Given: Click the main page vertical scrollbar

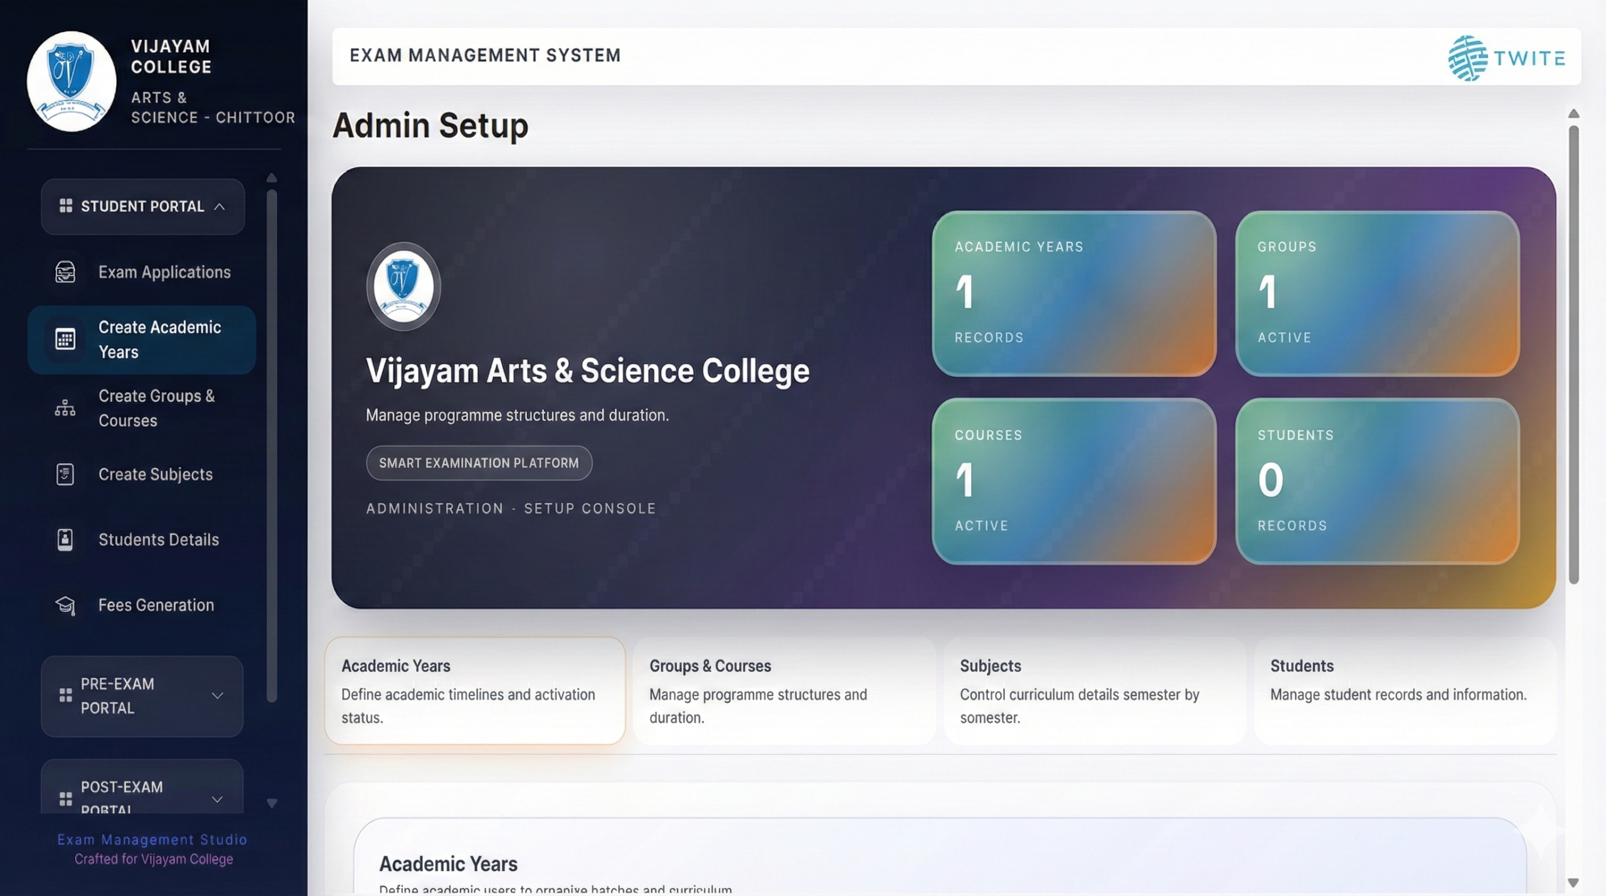Looking at the screenshot, I should tap(1573, 354).
